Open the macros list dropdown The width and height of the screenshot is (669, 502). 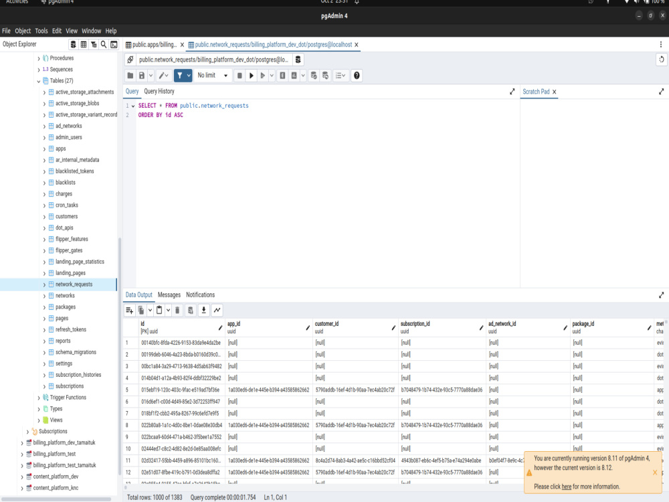pyautogui.click(x=340, y=76)
